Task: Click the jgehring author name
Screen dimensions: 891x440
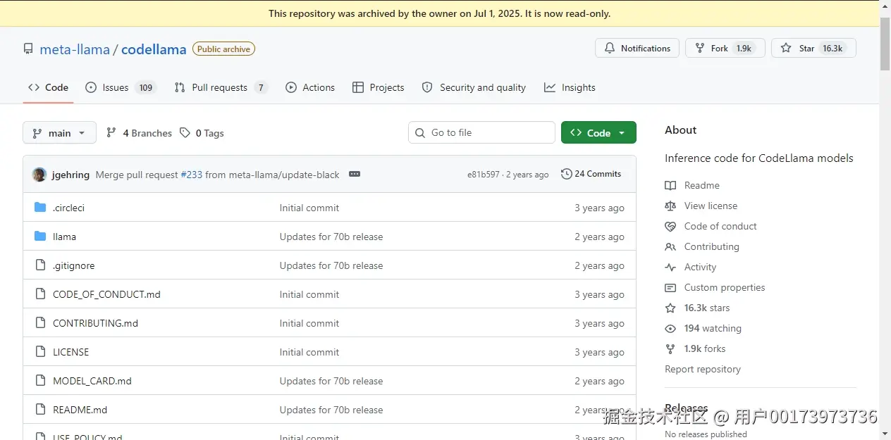Action: (70, 175)
